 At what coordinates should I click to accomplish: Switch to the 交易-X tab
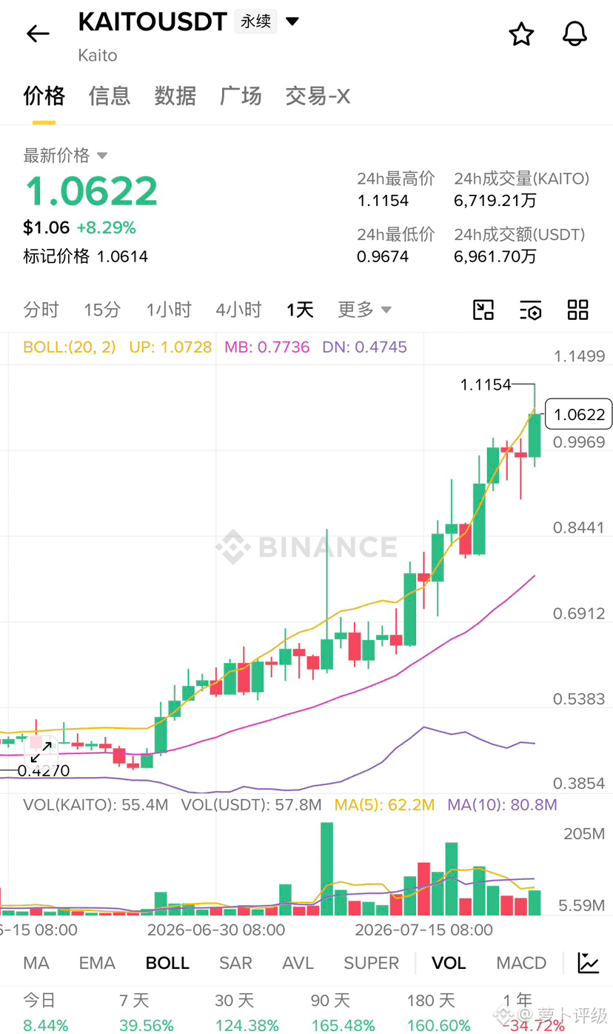tap(318, 96)
